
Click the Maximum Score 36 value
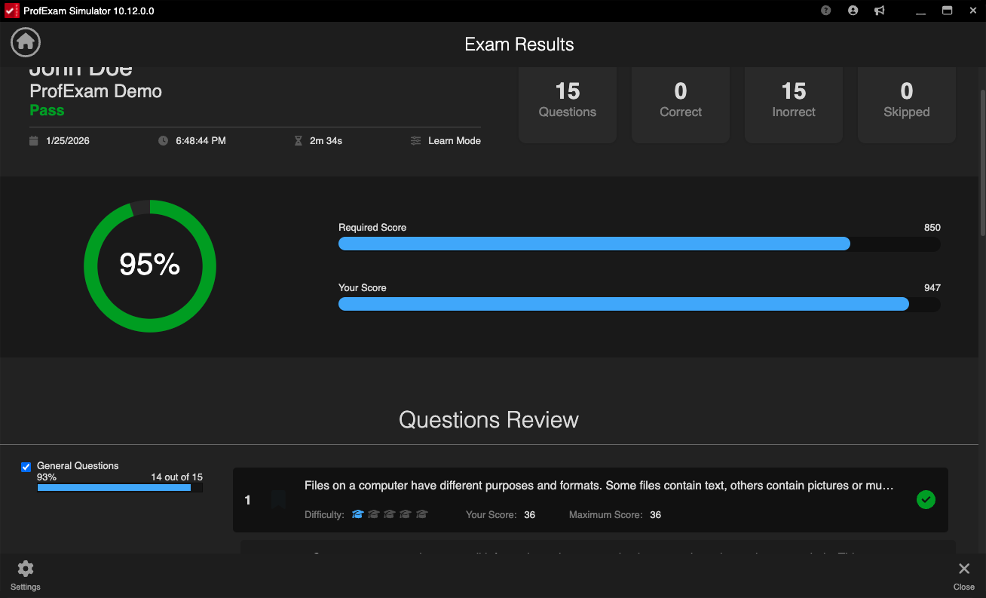click(655, 515)
